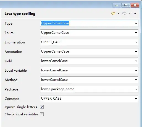Expand the Annotation spelling dropdown
Viewport: 142px width, 127px height.
(136, 52)
